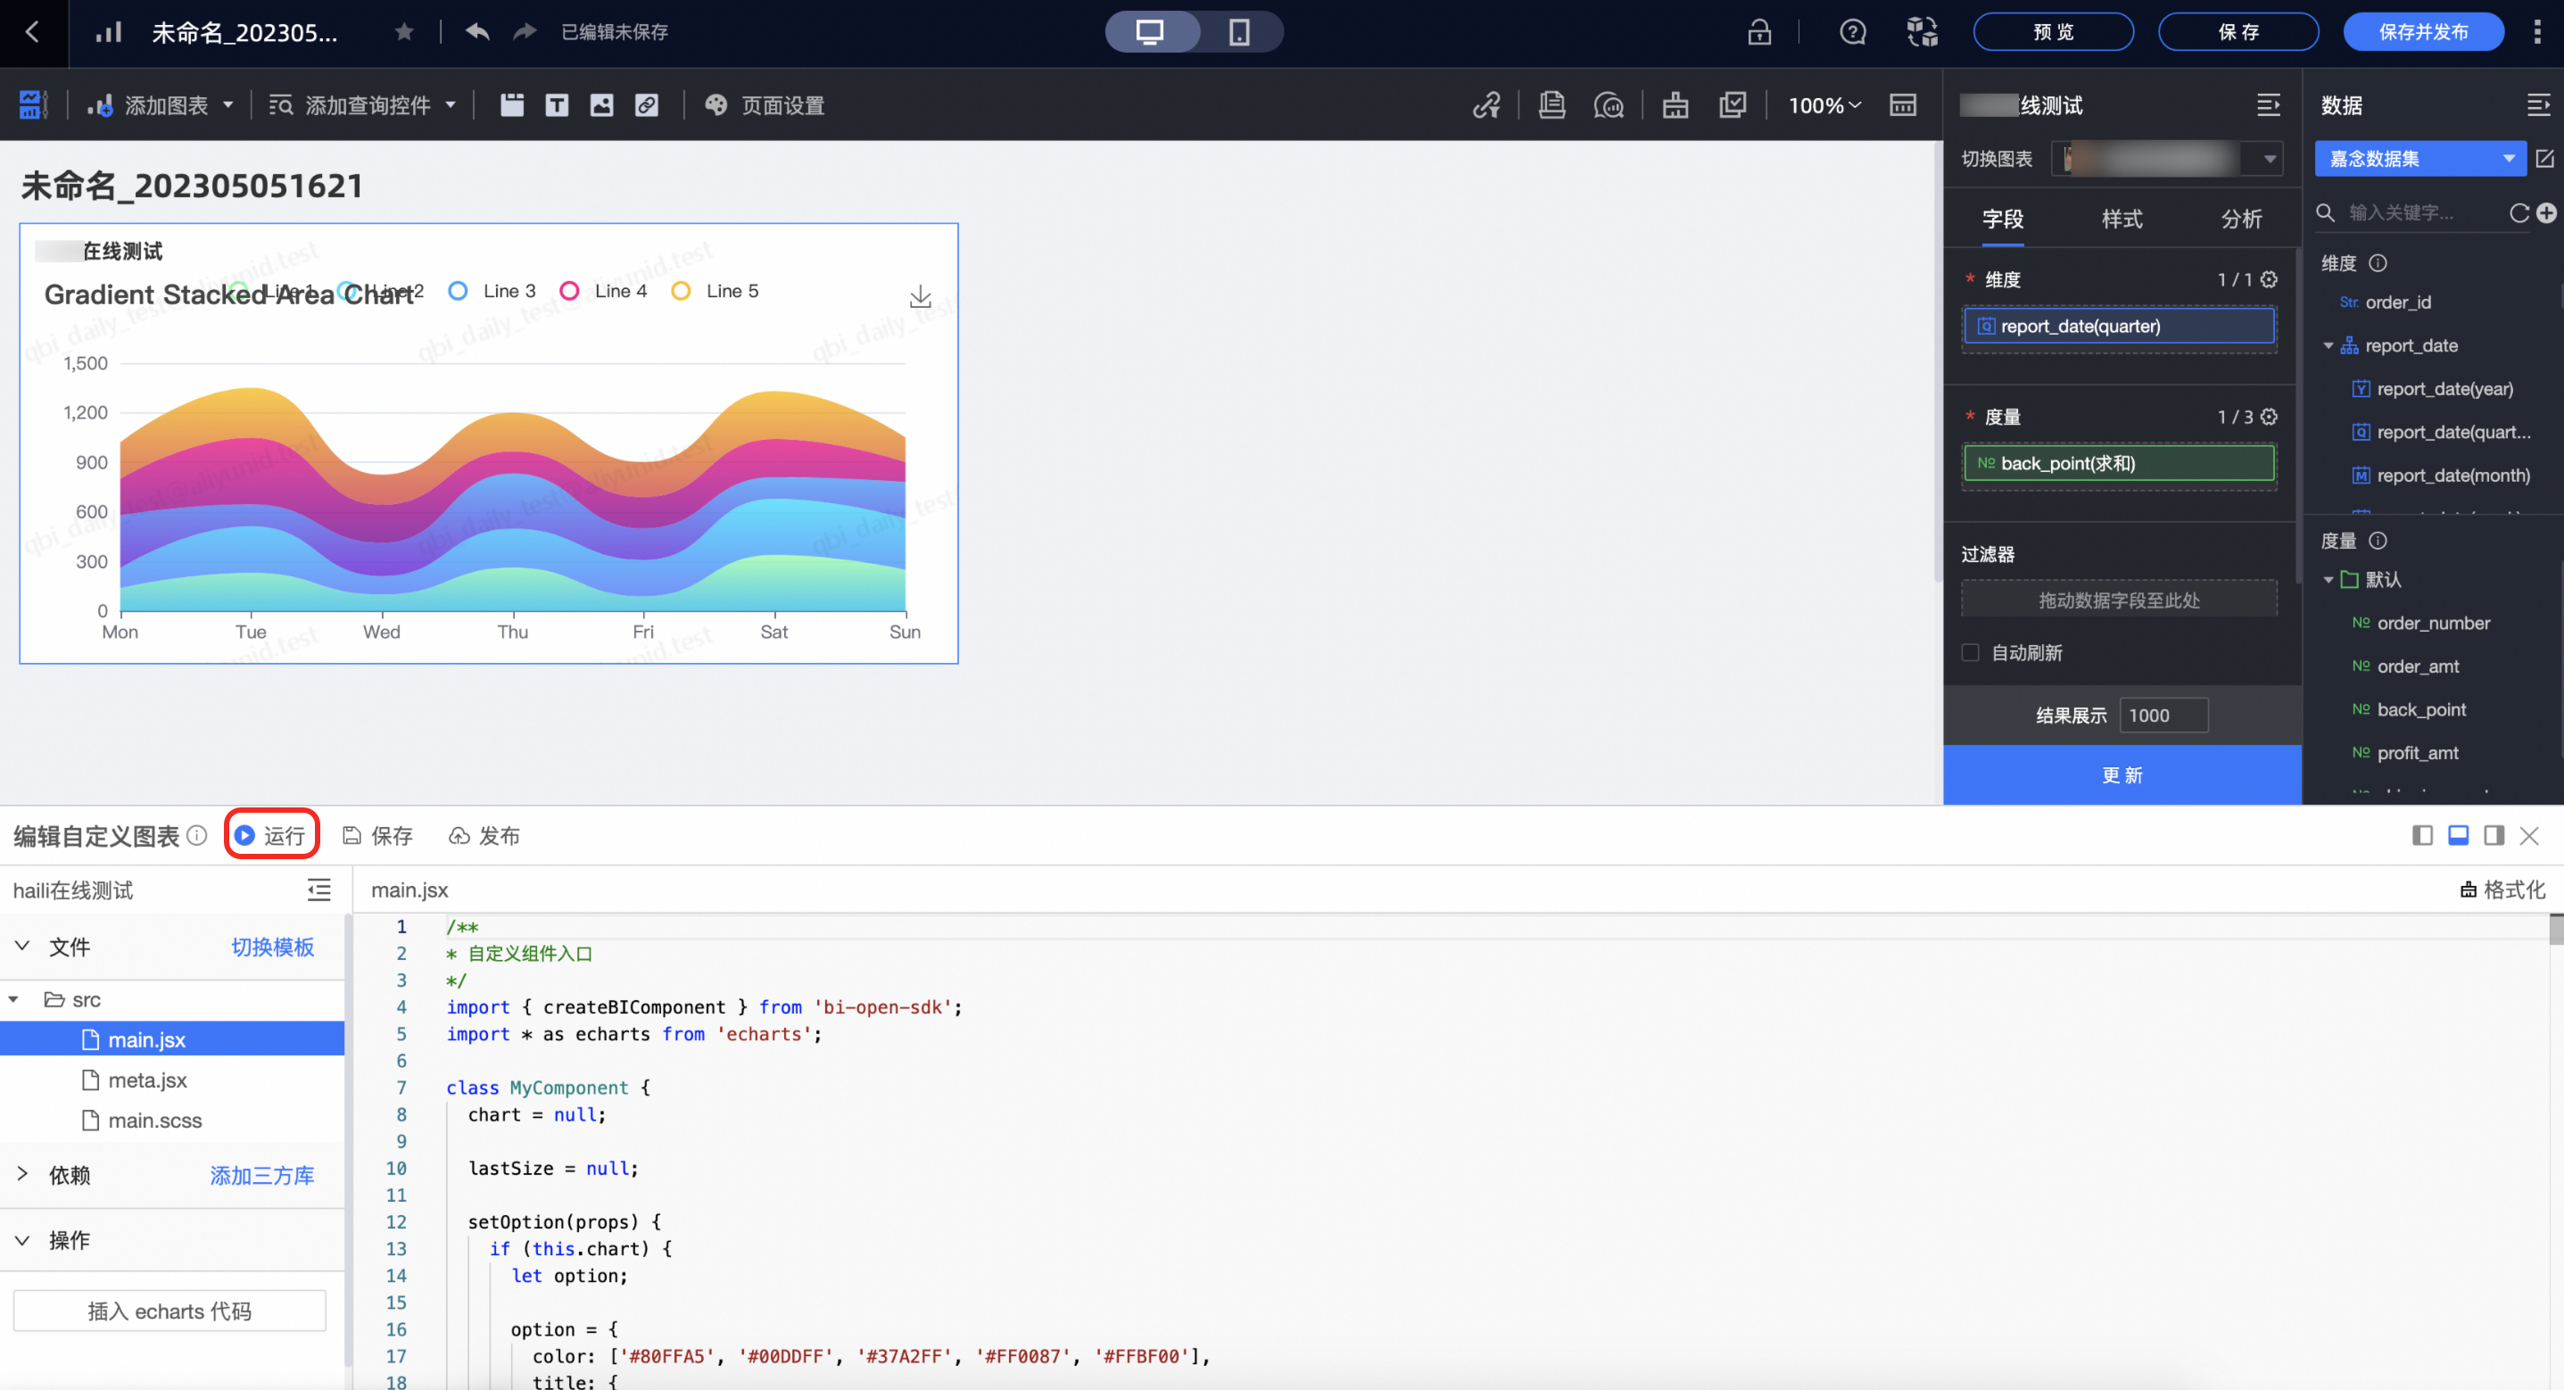Click the Format code button
This screenshot has height=1390, width=2564.
point(2502,890)
